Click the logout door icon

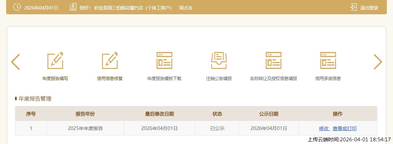coord(353,7)
